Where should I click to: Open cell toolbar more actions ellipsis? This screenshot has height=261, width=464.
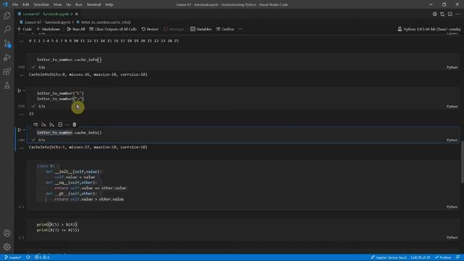[67, 125]
